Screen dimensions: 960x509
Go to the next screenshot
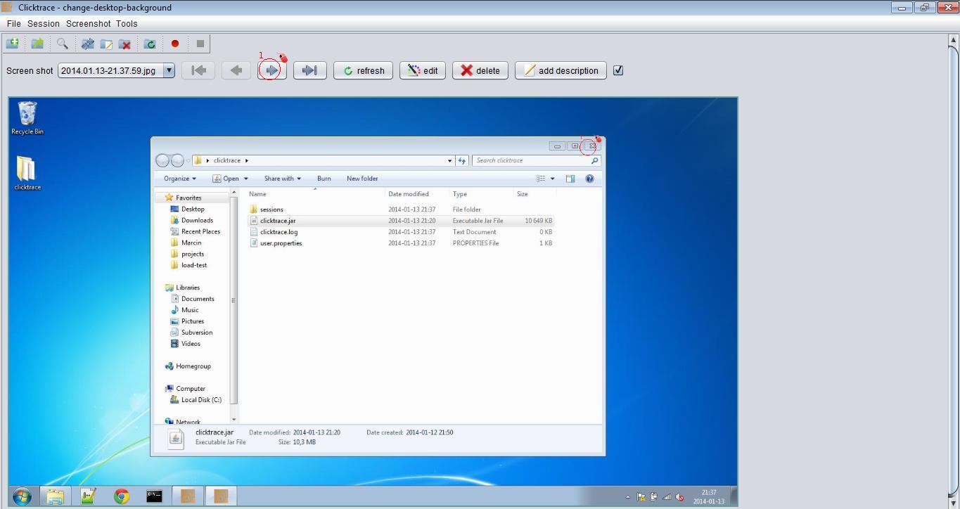[272, 70]
